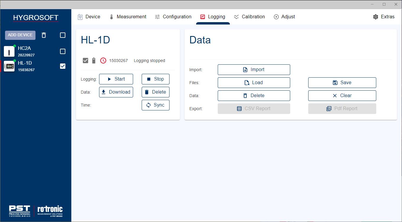402x222 pixels.
Task: Click the circular target icon for Adjust
Action: 276,17
